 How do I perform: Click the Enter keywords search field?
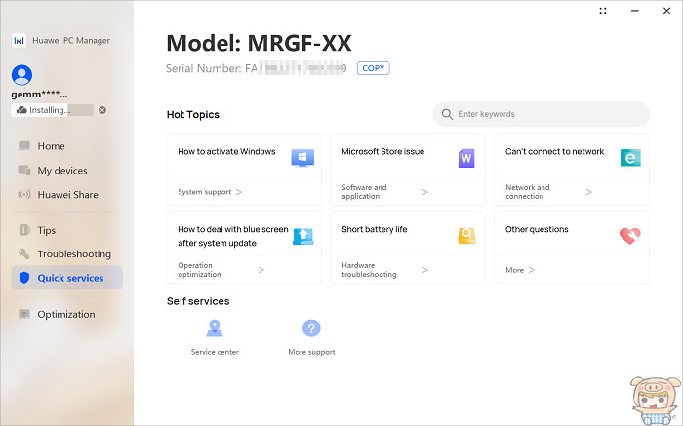click(x=541, y=114)
